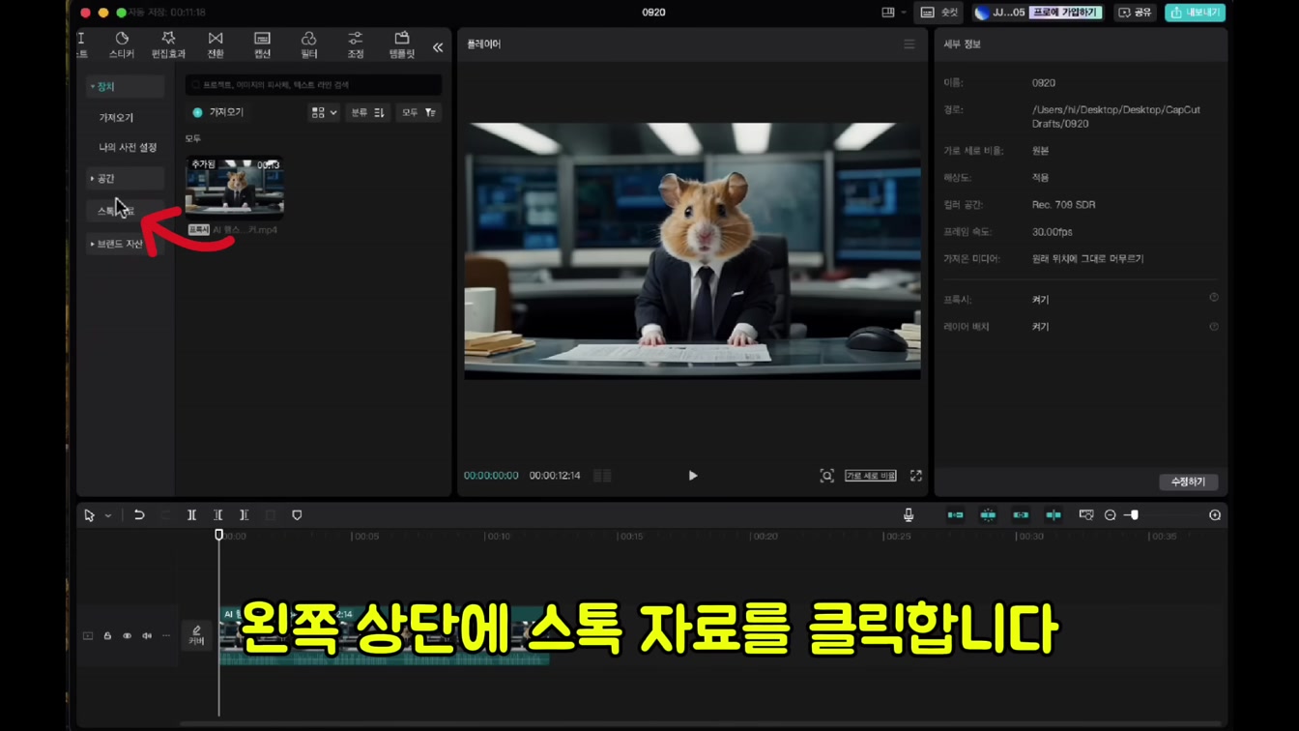Screen dimensions: 1299x731
Task: Click 프로에 가입하기 join Pro button
Action: coord(1066,13)
